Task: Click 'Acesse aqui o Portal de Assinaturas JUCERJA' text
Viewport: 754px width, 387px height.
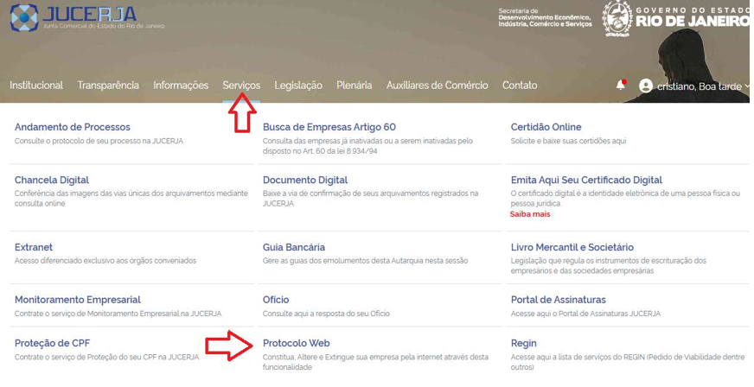Action: [x=585, y=314]
